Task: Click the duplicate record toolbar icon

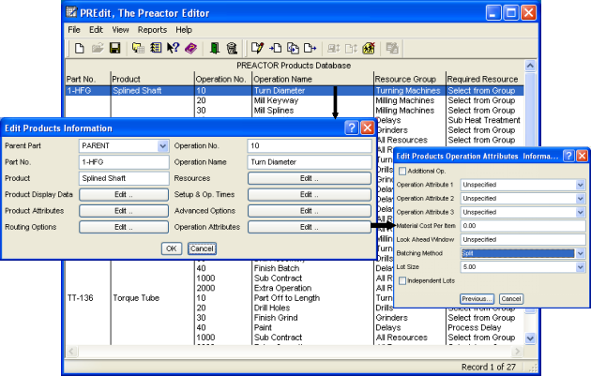Action: (x=293, y=48)
